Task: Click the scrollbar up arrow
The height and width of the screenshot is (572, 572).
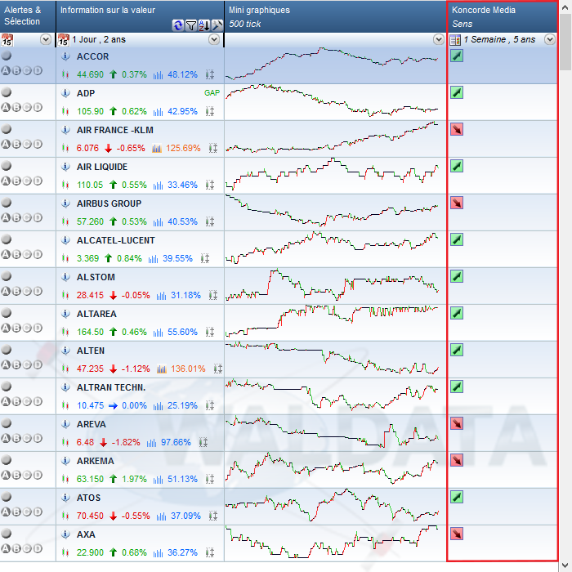Action: click(565, 7)
